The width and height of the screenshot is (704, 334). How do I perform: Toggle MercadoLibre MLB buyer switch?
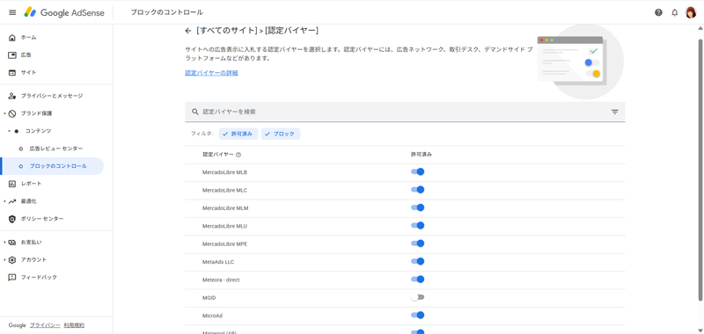pyautogui.click(x=417, y=171)
